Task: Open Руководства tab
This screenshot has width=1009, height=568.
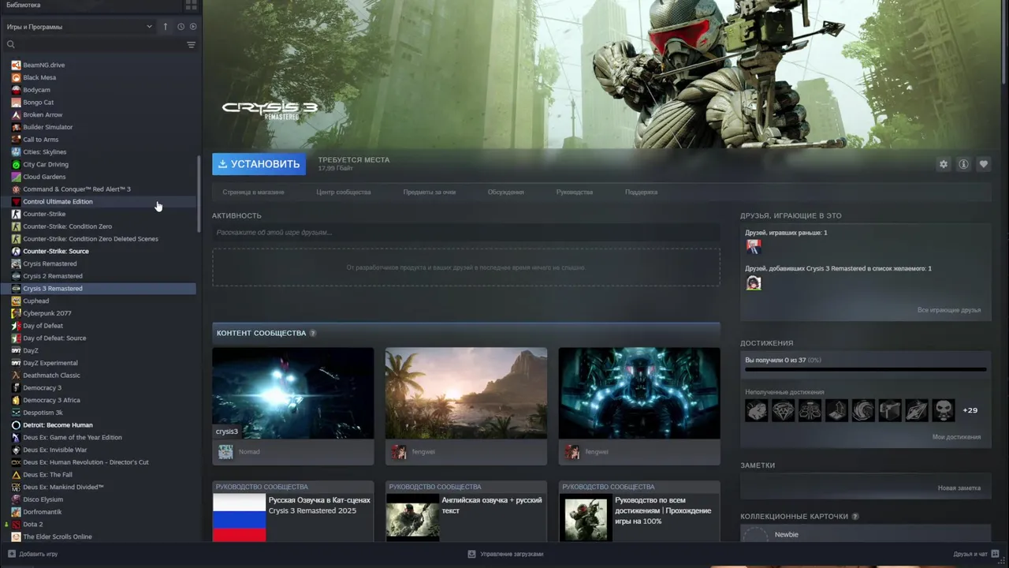Action: [x=575, y=192]
